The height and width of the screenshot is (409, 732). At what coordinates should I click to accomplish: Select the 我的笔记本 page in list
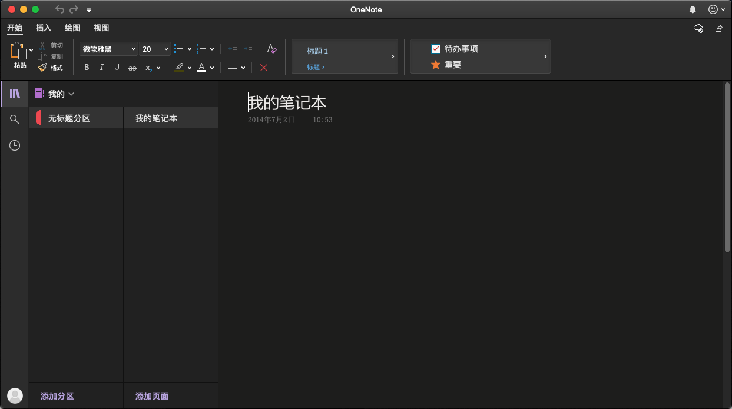pos(171,118)
